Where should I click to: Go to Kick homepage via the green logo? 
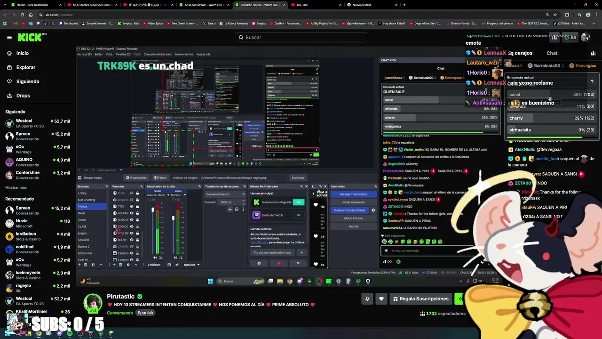(30, 37)
